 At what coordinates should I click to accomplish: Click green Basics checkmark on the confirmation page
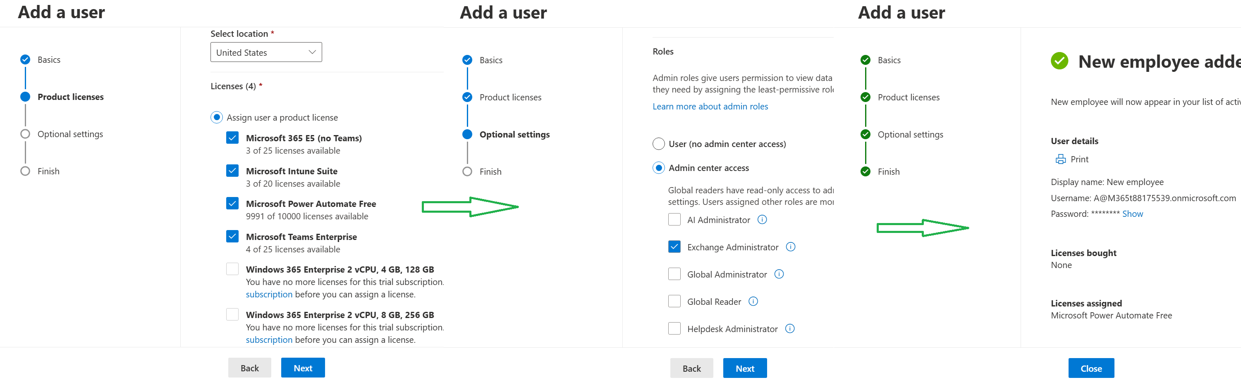[866, 60]
